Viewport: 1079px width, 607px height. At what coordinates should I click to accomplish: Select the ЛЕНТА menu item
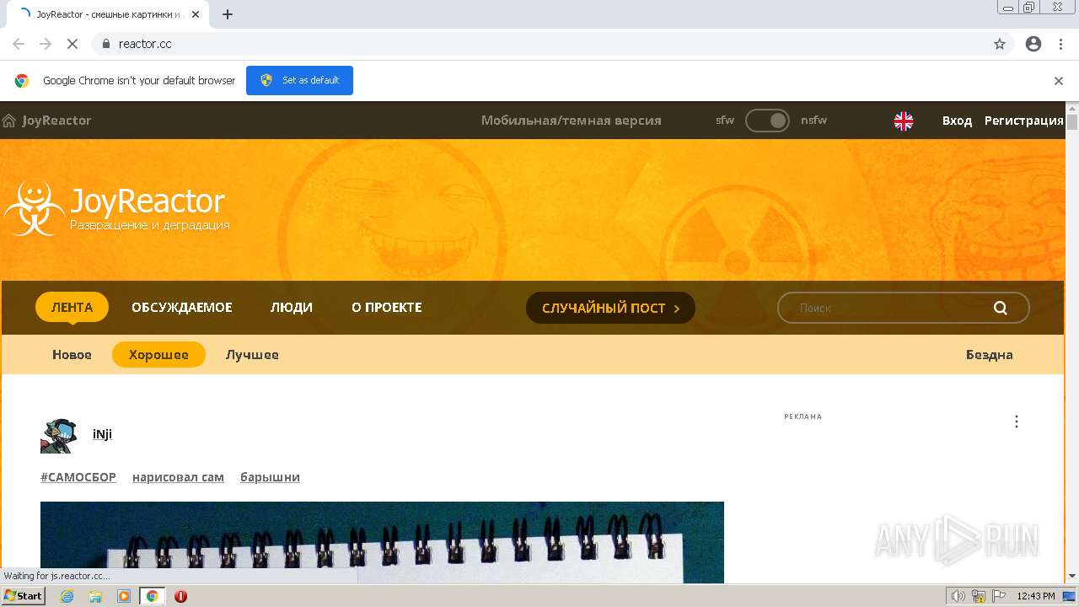pos(72,308)
